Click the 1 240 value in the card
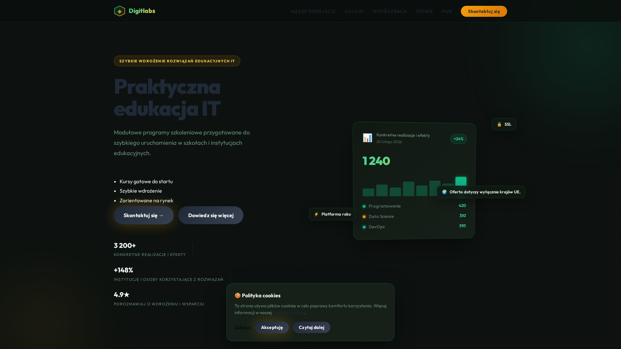The height and width of the screenshot is (349, 621). (x=376, y=161)
